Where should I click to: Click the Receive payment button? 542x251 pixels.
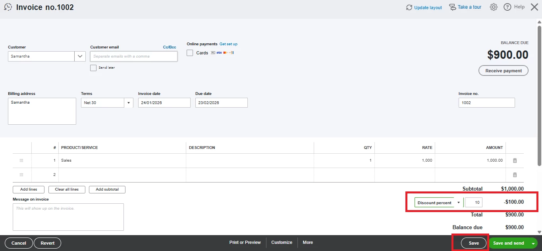point(503,71)
